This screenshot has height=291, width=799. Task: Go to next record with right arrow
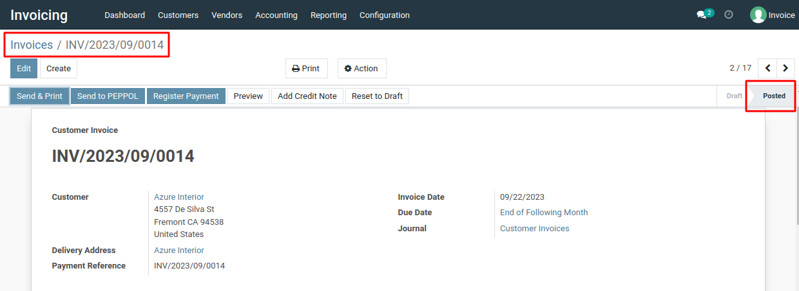785,68
